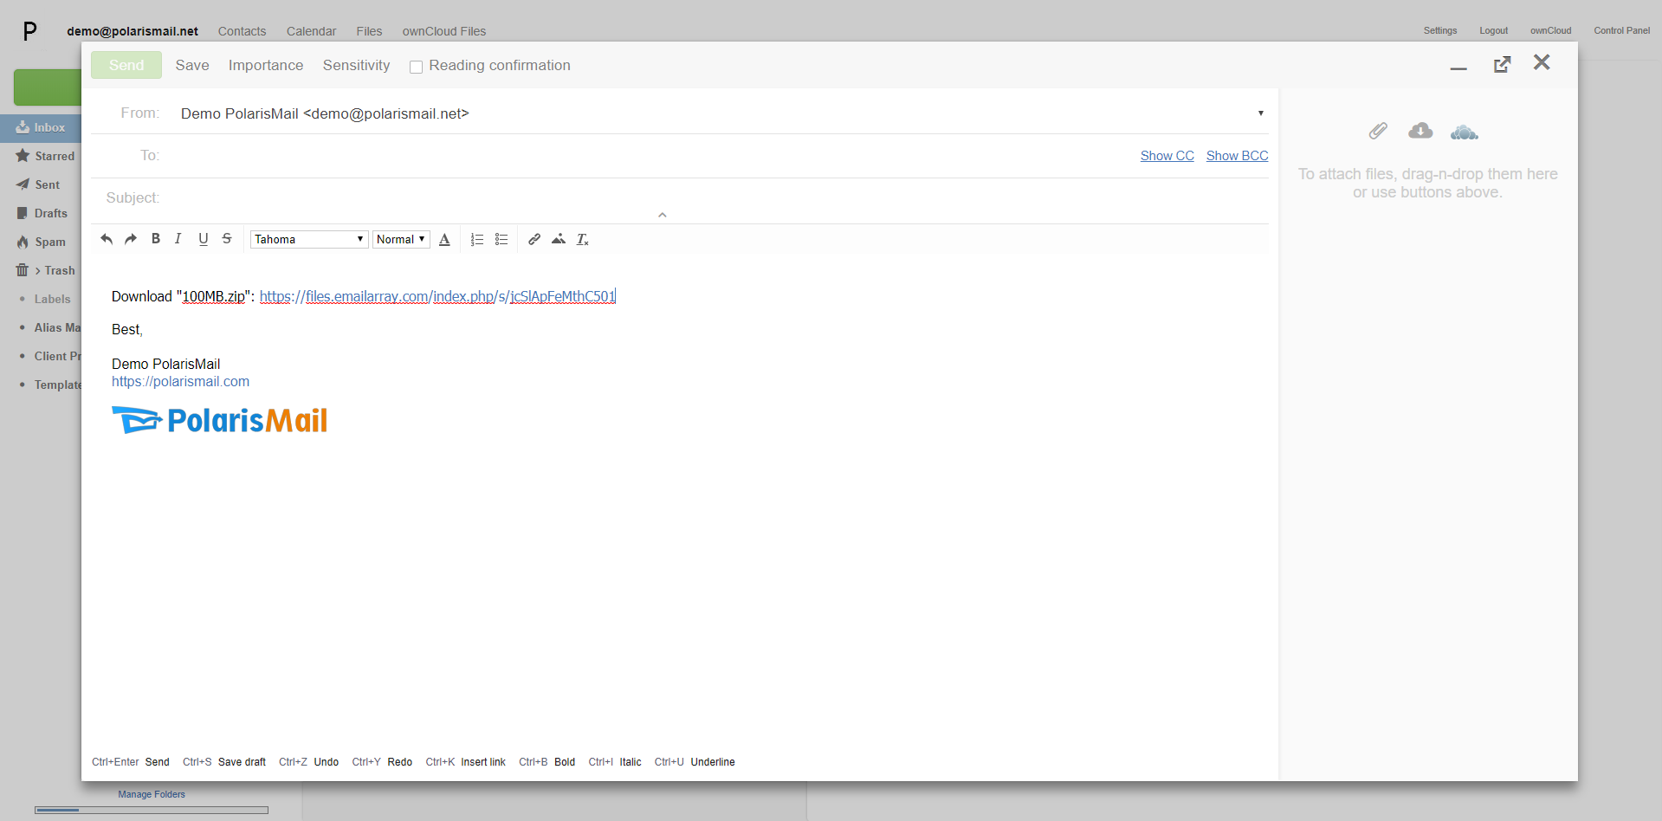Open the Normal font size dropdown
This screenshot has height=821, width=1662.
pyautogui.click(x=401, y=239)
